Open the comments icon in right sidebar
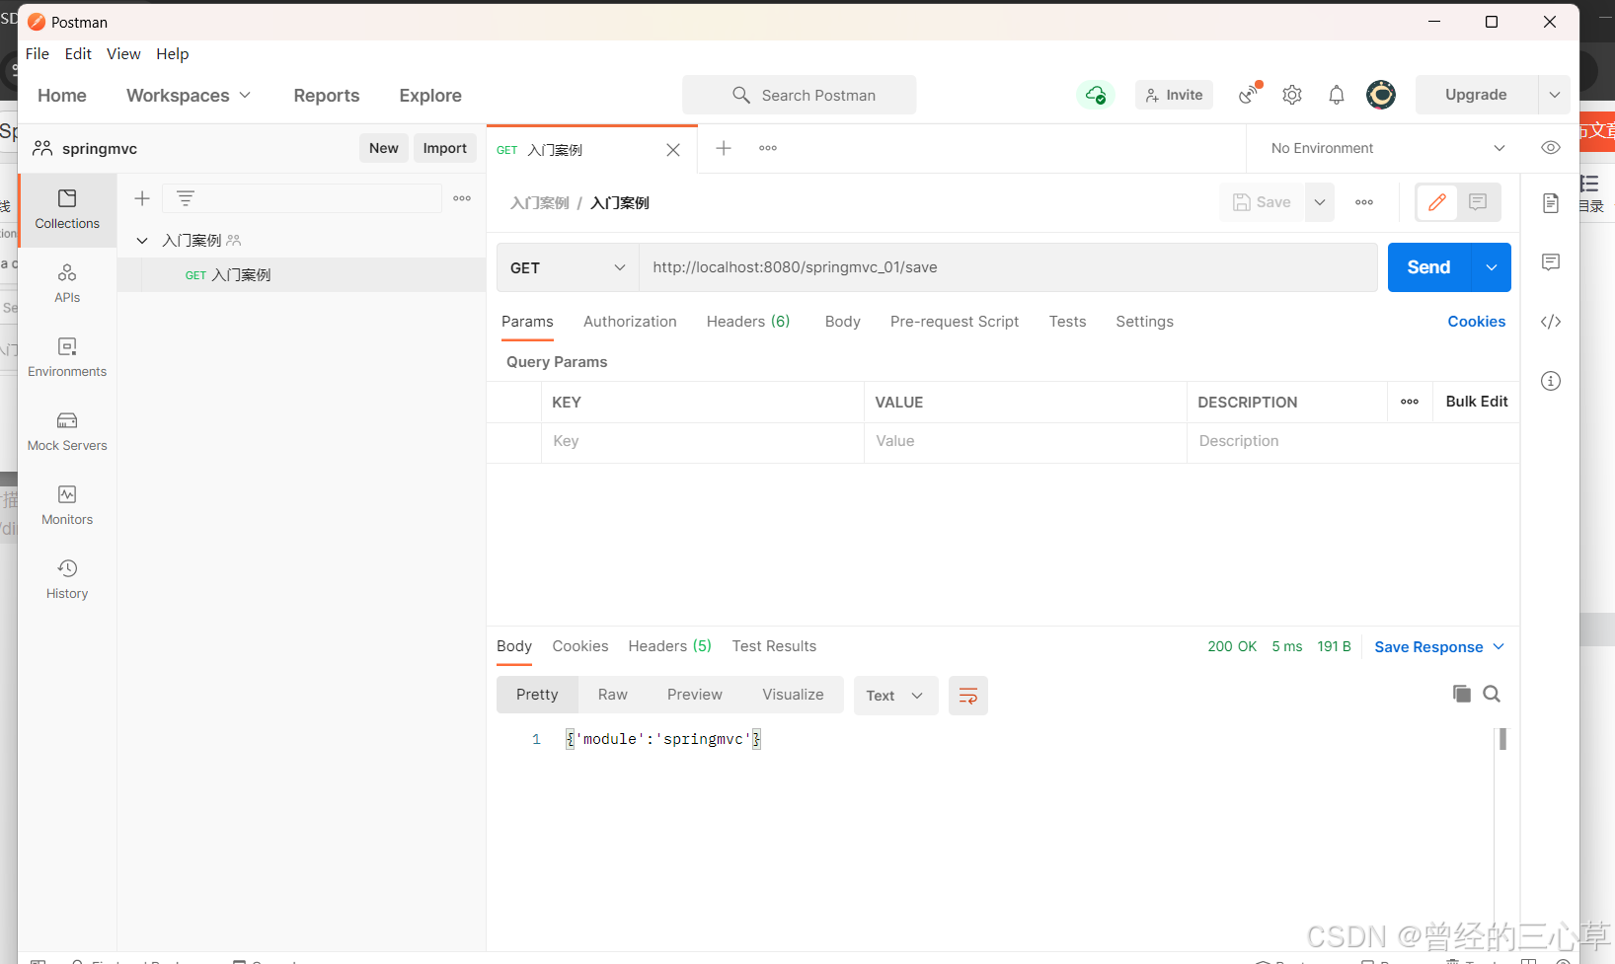 (x=1551, y=262)
